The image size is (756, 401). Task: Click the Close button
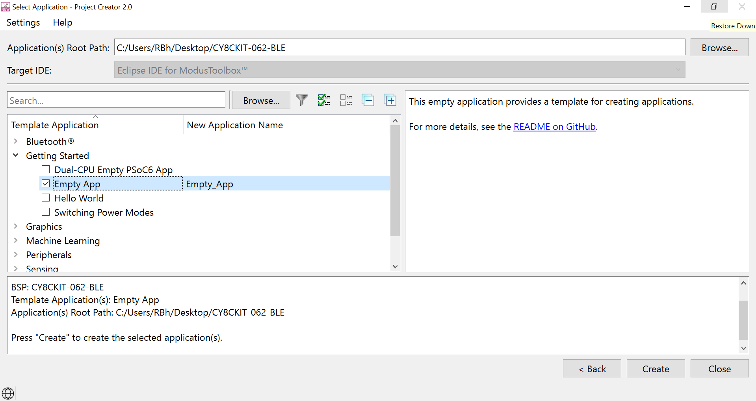[719, 369]
